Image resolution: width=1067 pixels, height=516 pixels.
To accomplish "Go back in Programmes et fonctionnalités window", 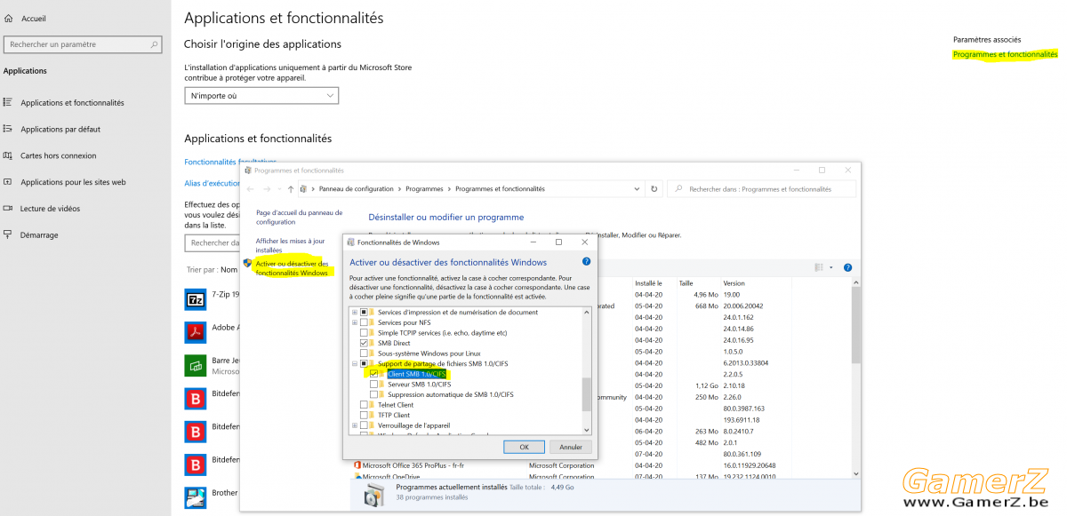I will click(251, 189).
